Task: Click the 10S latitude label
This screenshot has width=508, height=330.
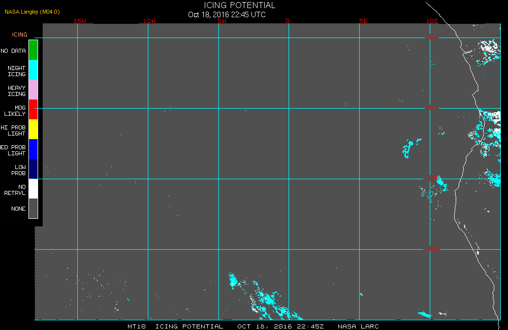Action: tap(432, 108)
